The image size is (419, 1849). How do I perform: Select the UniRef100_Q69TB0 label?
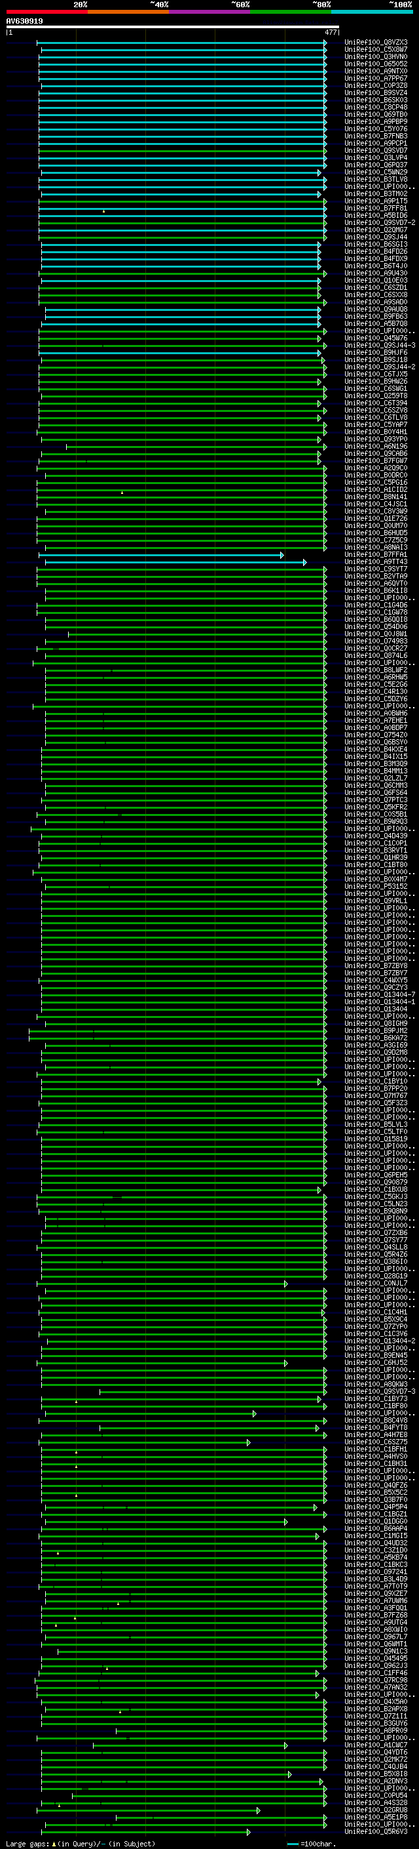click(375, 114)
